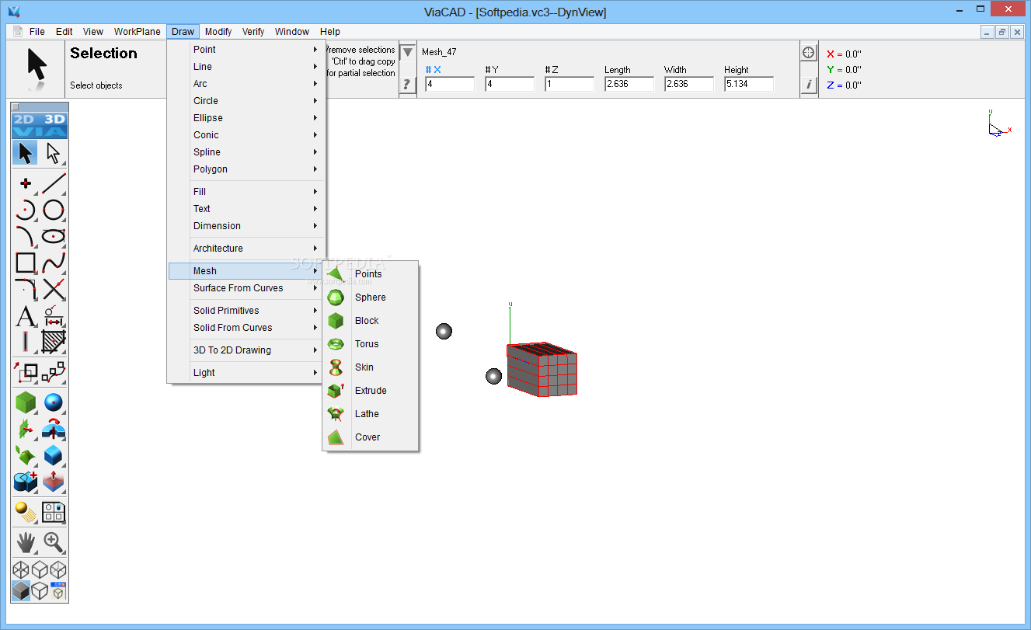Activate the Text tool letter A
1031x630 pixels.
coord(26,315)
